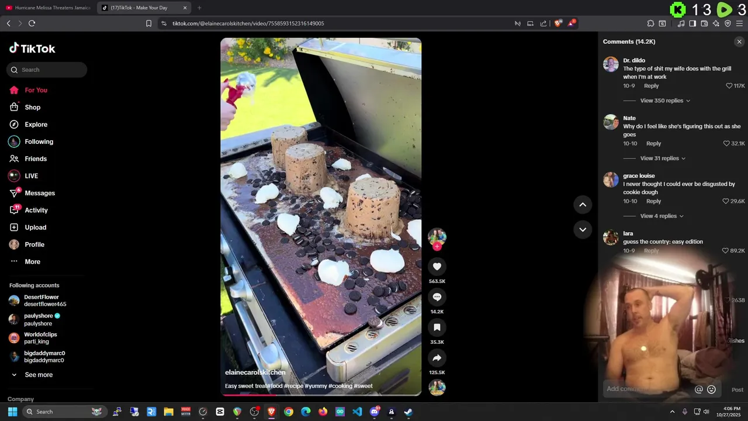This screenshot has height=421, width=748.
Task: Open elainecarolskitchen creator name on video
Action: 255,372
